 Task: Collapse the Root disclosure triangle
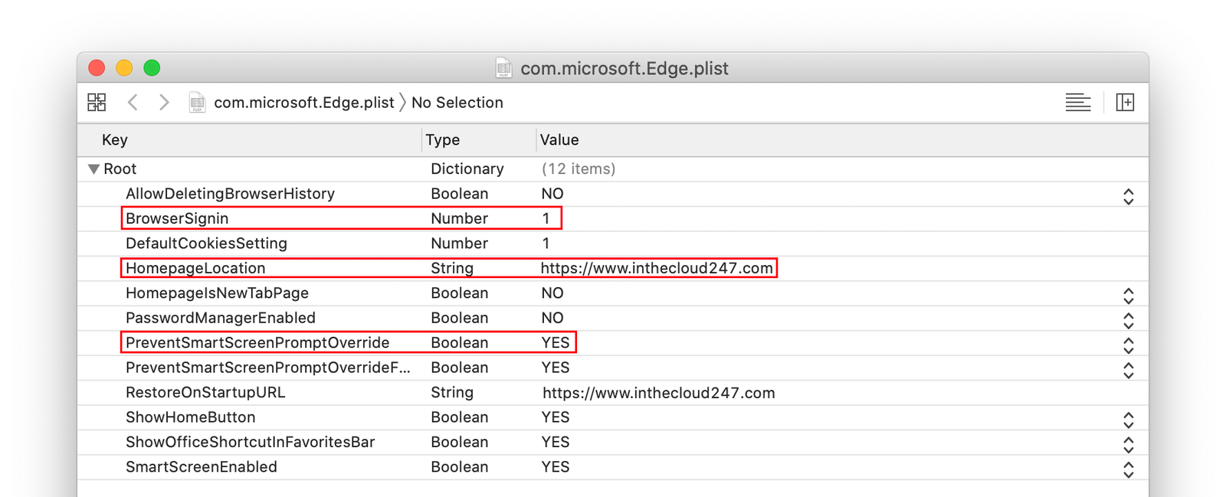tap(93, 169)
